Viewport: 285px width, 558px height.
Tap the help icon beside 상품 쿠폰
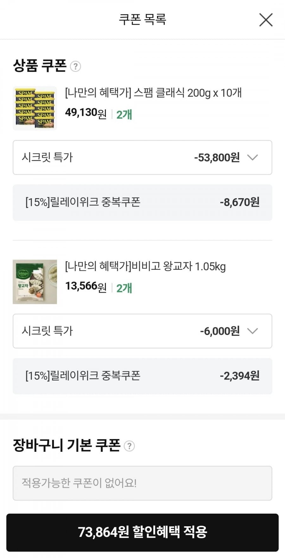[x=75, y=67]
